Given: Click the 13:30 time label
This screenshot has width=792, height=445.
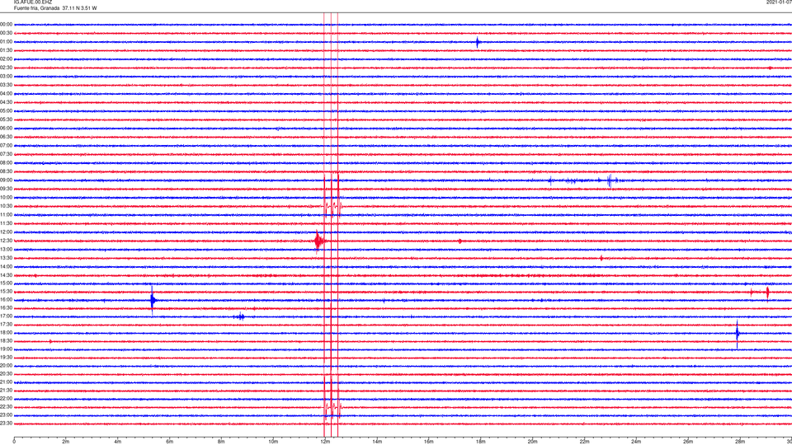Looking at the screenshot, I should (x=7, y=258).
